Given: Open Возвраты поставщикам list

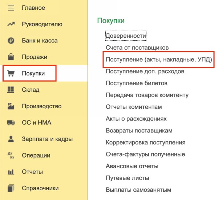Looking at the screenshot, I should click(x=139, y=130).
